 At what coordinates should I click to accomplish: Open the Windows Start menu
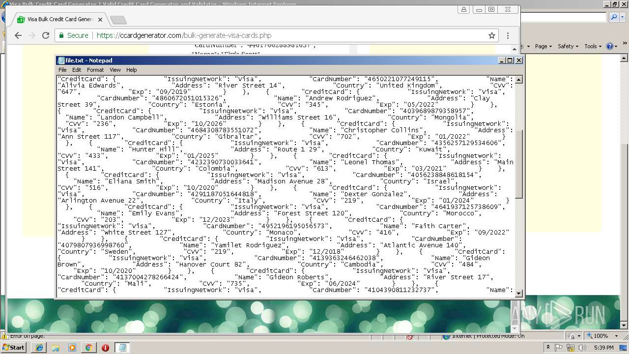[x=14, y=347]
